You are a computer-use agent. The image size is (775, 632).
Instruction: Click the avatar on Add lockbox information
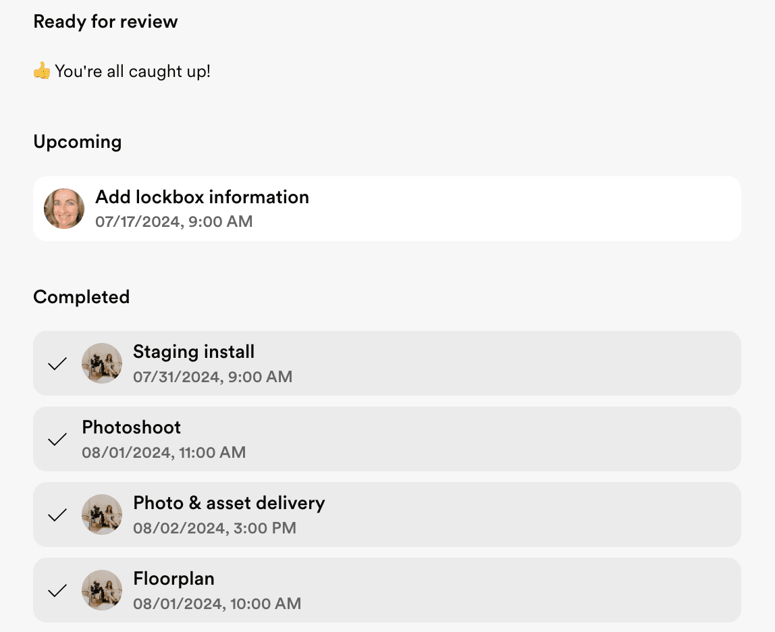(64, 209)
